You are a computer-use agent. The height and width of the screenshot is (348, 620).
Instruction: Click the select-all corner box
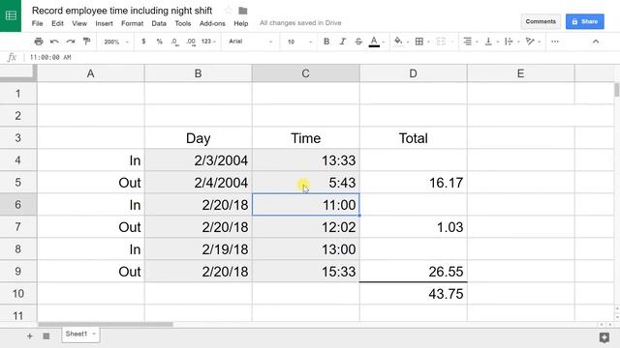(x=18, y=73)
